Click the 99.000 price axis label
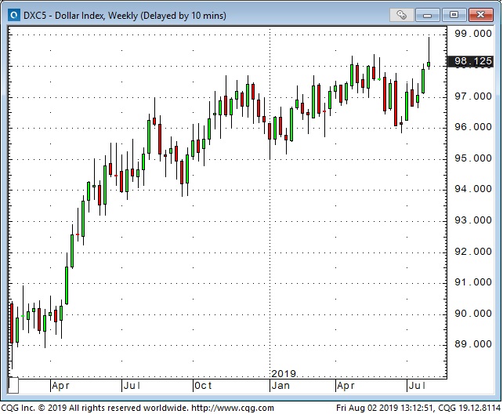503x414 pixels. coord(473,34)
